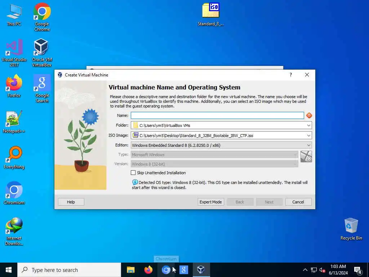This screenshot has width=369, height=277.
Task: Enable Skip Unattended Installation checkbox
Action: (133, 173)
